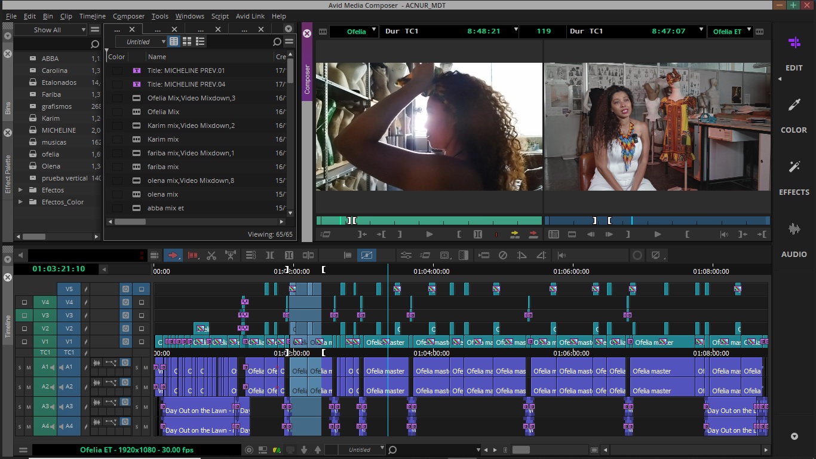Open the Tools menu
The height and width of the screenshot is (459, 816).
pyautogui.click(x=159, y=16)
